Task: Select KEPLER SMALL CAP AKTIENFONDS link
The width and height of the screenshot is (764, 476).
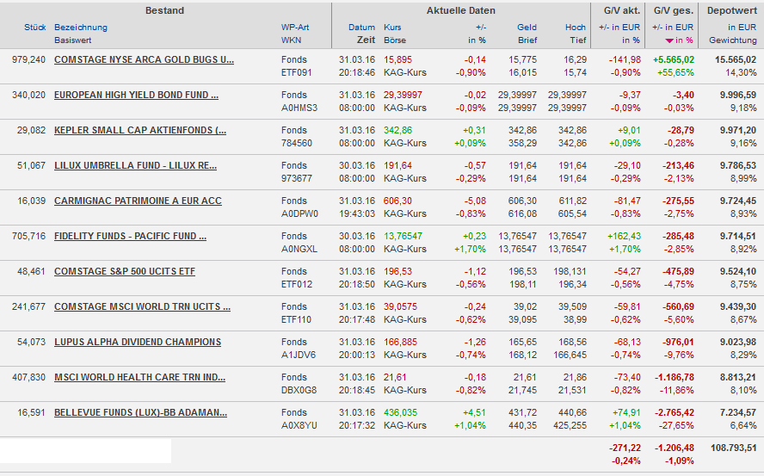Action: 140,130
